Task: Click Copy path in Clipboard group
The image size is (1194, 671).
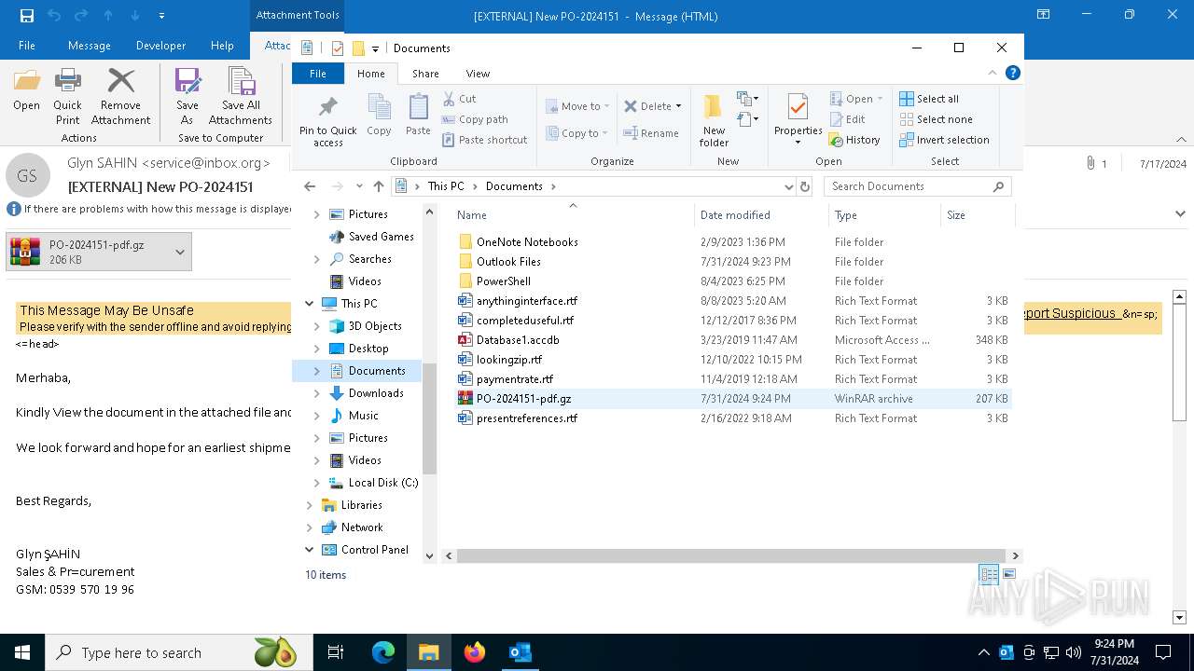Action: 475,119
